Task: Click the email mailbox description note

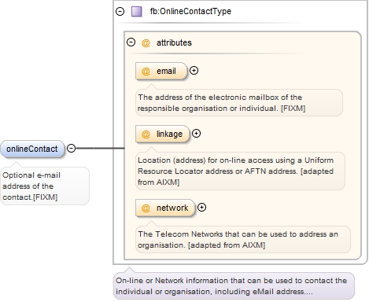Action: pyautogui.click(x=239, y=103)
